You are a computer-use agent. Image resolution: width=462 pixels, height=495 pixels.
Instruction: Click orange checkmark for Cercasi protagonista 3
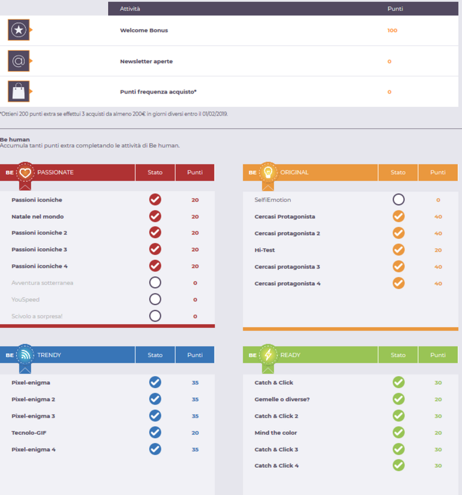[x=398, y=267]
